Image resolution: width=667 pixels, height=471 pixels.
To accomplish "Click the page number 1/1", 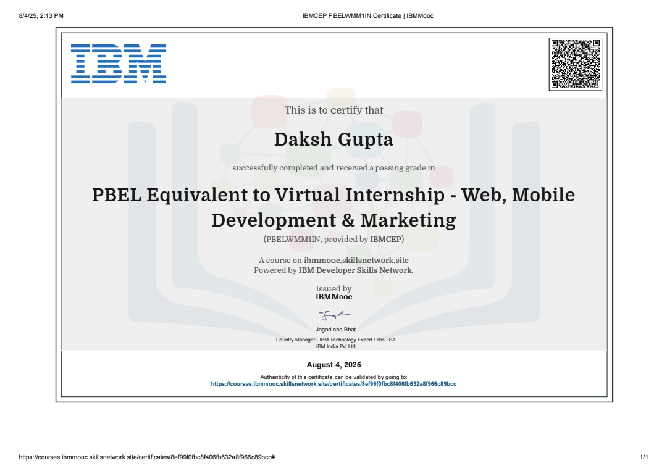I will click(644, 457).
